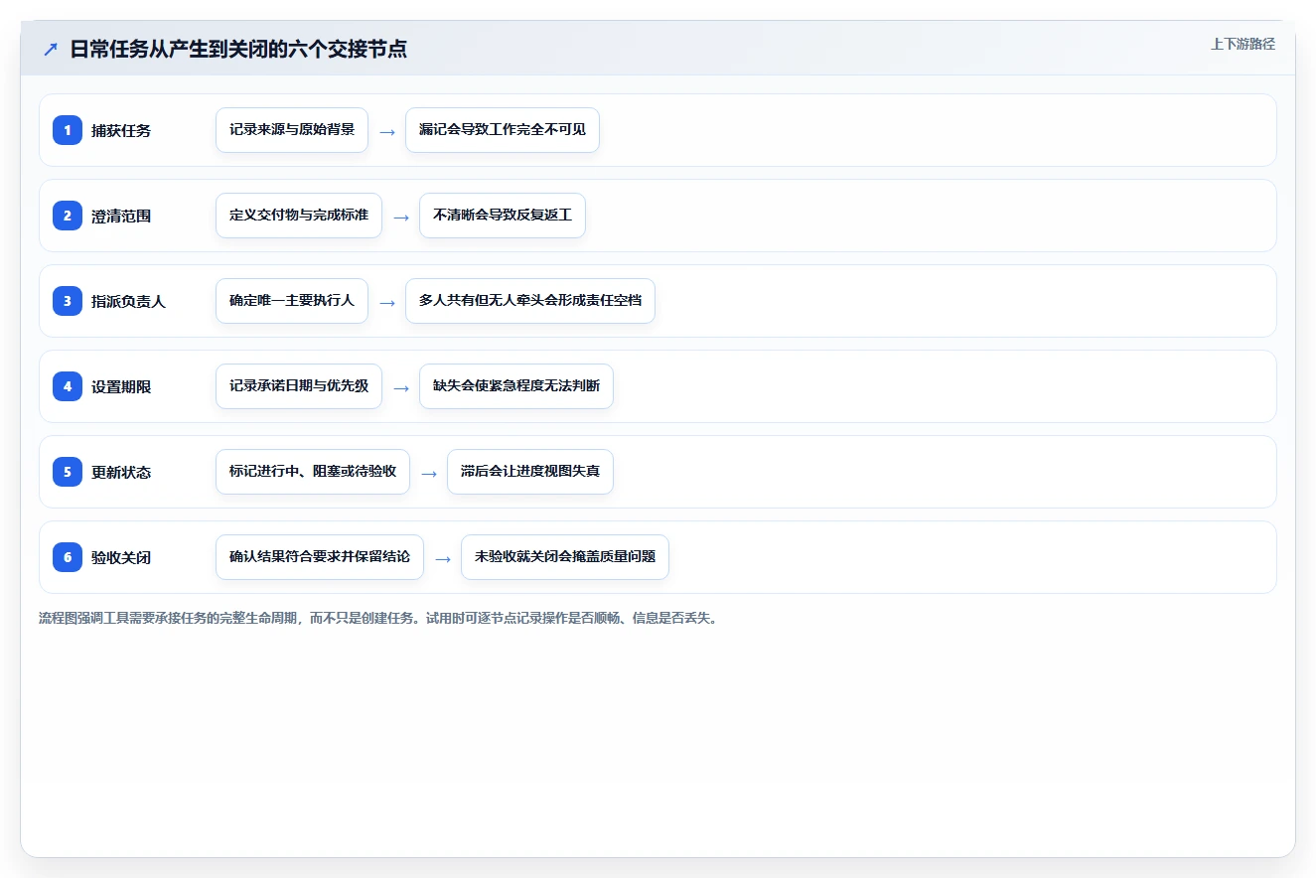Click the arrow after 确认结果符合要求并保留结论

point(443,558)
